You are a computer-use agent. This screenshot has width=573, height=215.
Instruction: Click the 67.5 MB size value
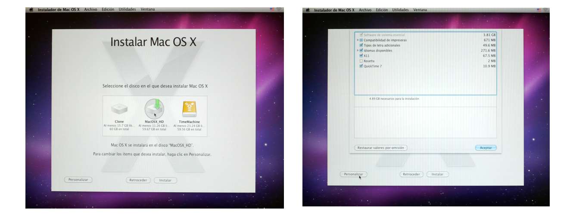(x=489, y=55)
